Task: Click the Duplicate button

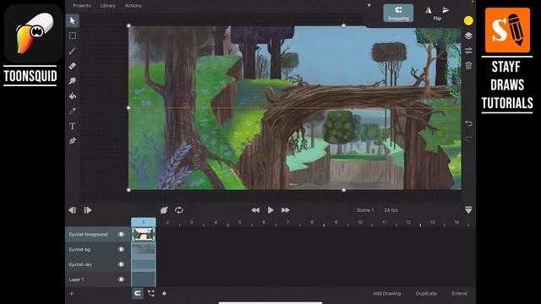Action: pyautogui.click(x=426, y=293)
